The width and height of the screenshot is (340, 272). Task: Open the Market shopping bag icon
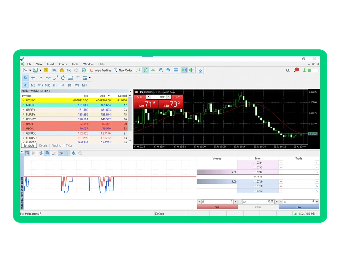[62, 70]
